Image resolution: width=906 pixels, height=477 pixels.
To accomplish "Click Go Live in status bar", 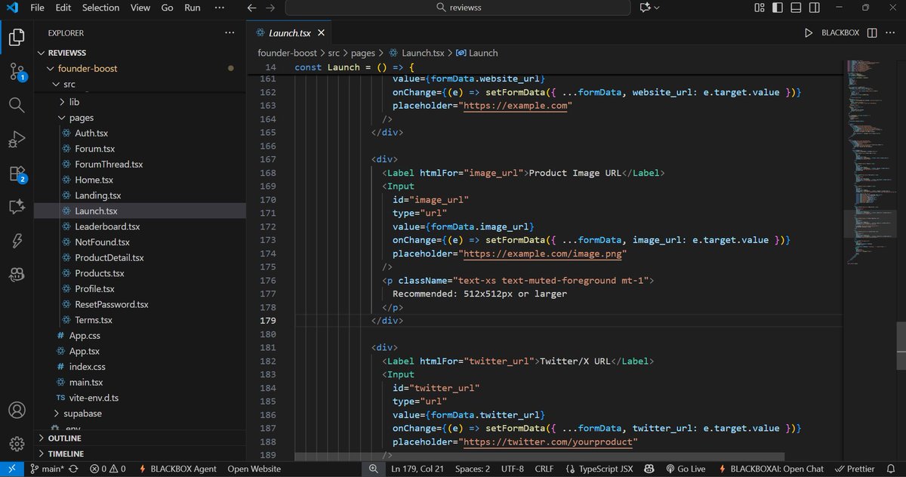I will coord(686,469).
